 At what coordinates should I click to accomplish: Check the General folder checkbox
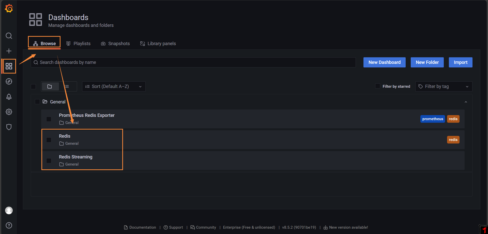click(37, 102)
